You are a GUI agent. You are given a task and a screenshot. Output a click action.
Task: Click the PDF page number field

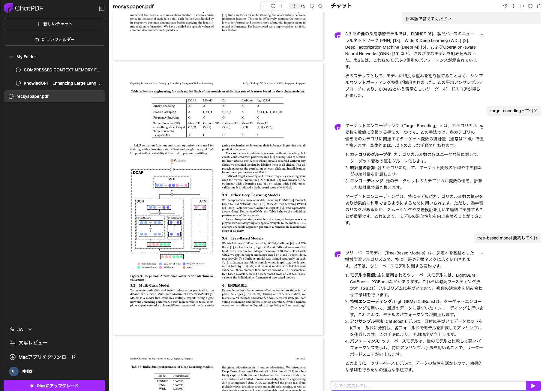[294, 6]
